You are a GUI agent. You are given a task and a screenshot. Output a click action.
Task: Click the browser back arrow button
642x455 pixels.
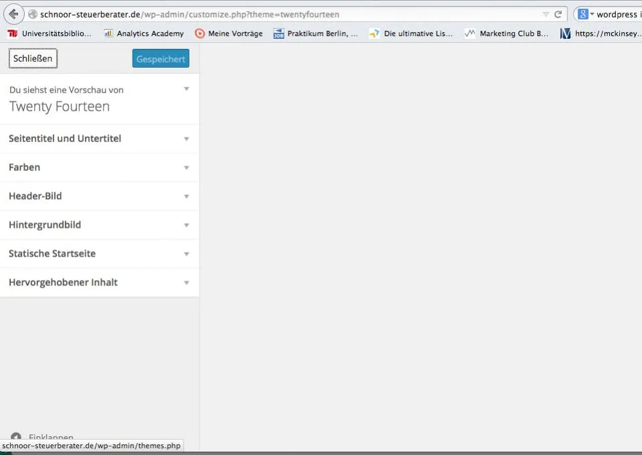(13, 14)
